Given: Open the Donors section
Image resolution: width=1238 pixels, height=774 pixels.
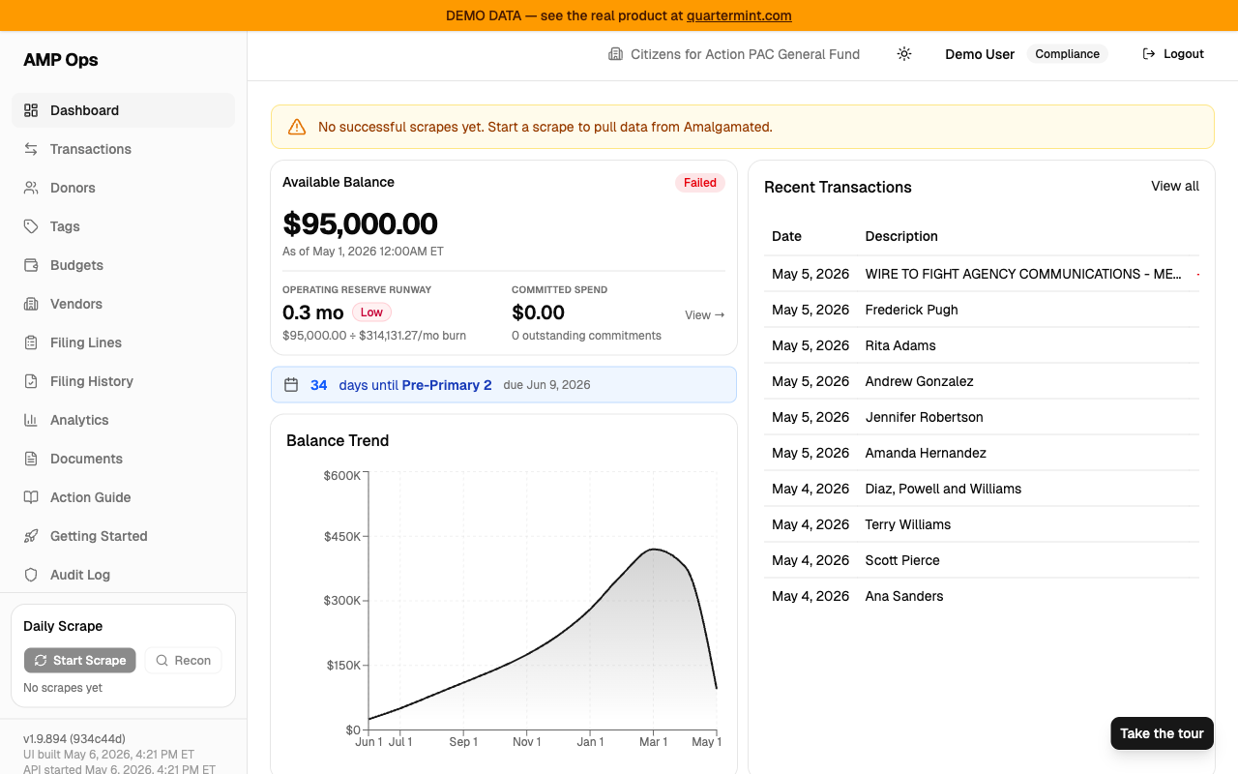Looking at the screenshot, I should click(123, 188).
